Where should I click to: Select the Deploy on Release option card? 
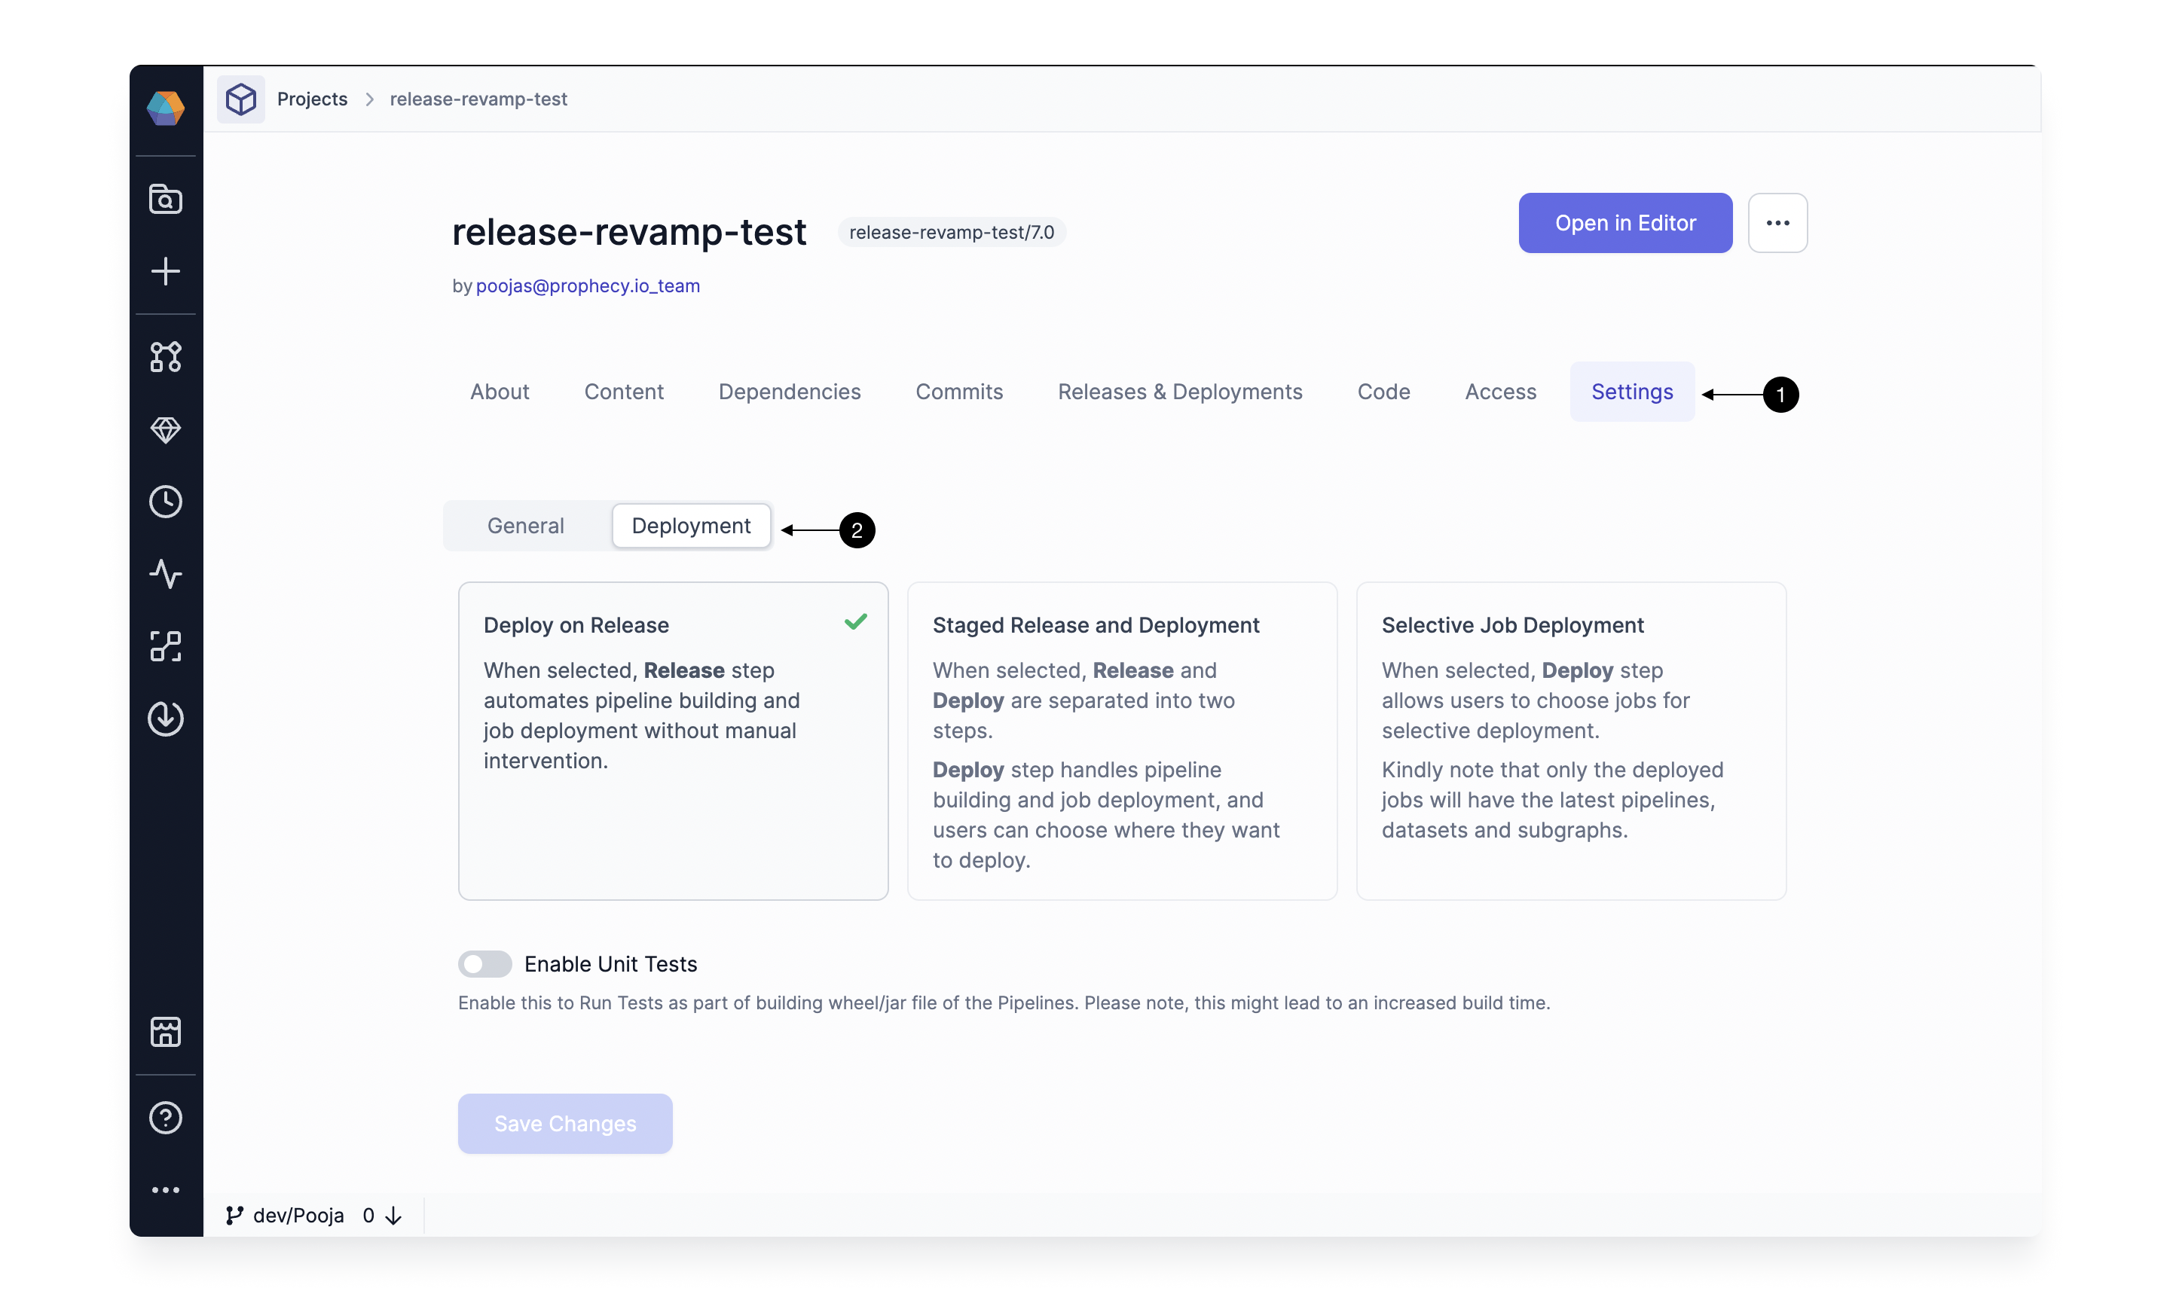point(673,740)
